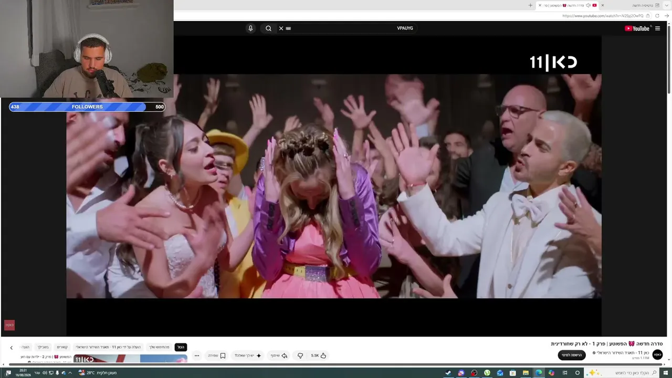Open the three-dot more actions menu

pyautogui.click(x=197, y=355)
